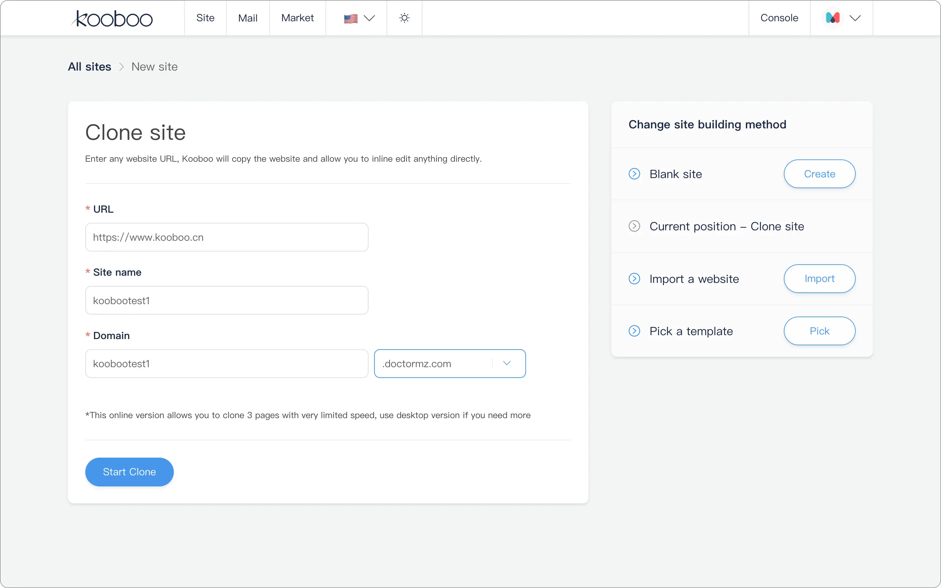The height and width of the screenshot is (588, 941).
Task: Click the circle arrow icon beside Import a website
Action: tap(634, 278)
